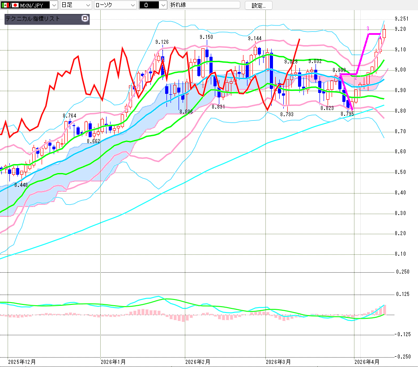Image resolution: width=418 pixels, height=367 pixels.
Task: Click the 8.448 low price label
Action: tap(21, 185)
